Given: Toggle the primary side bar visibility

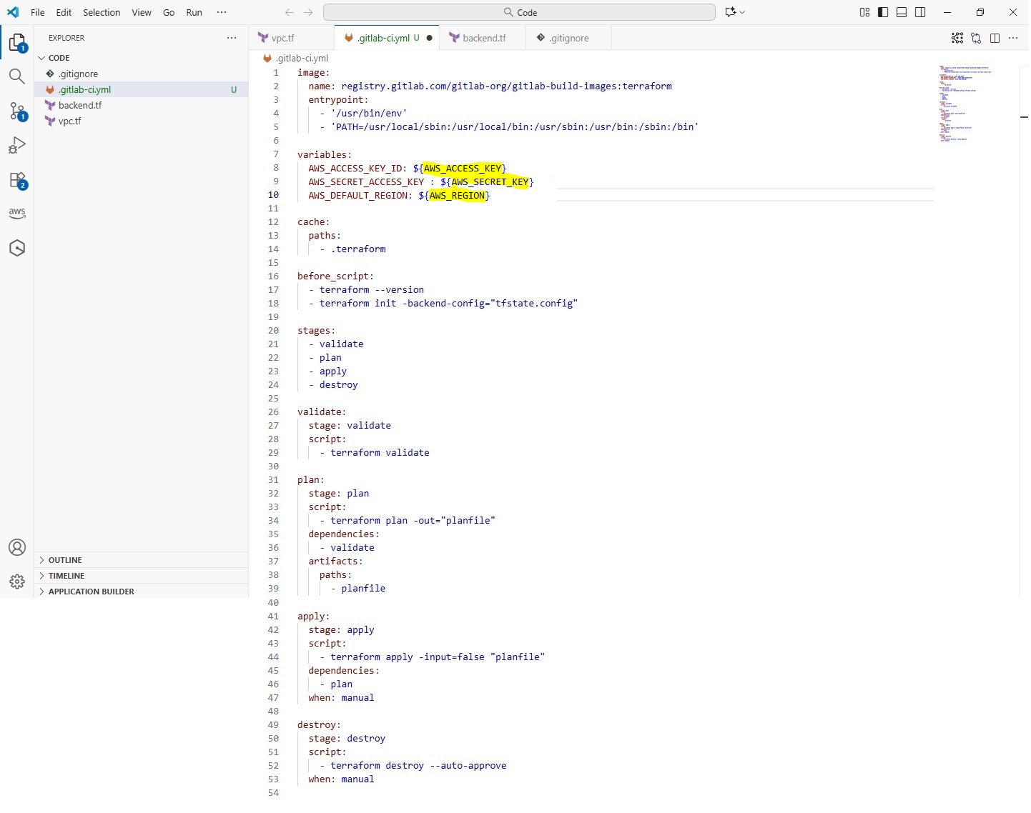Looking at the screenshot, I should pyautogui.click(x=883, y=12).
